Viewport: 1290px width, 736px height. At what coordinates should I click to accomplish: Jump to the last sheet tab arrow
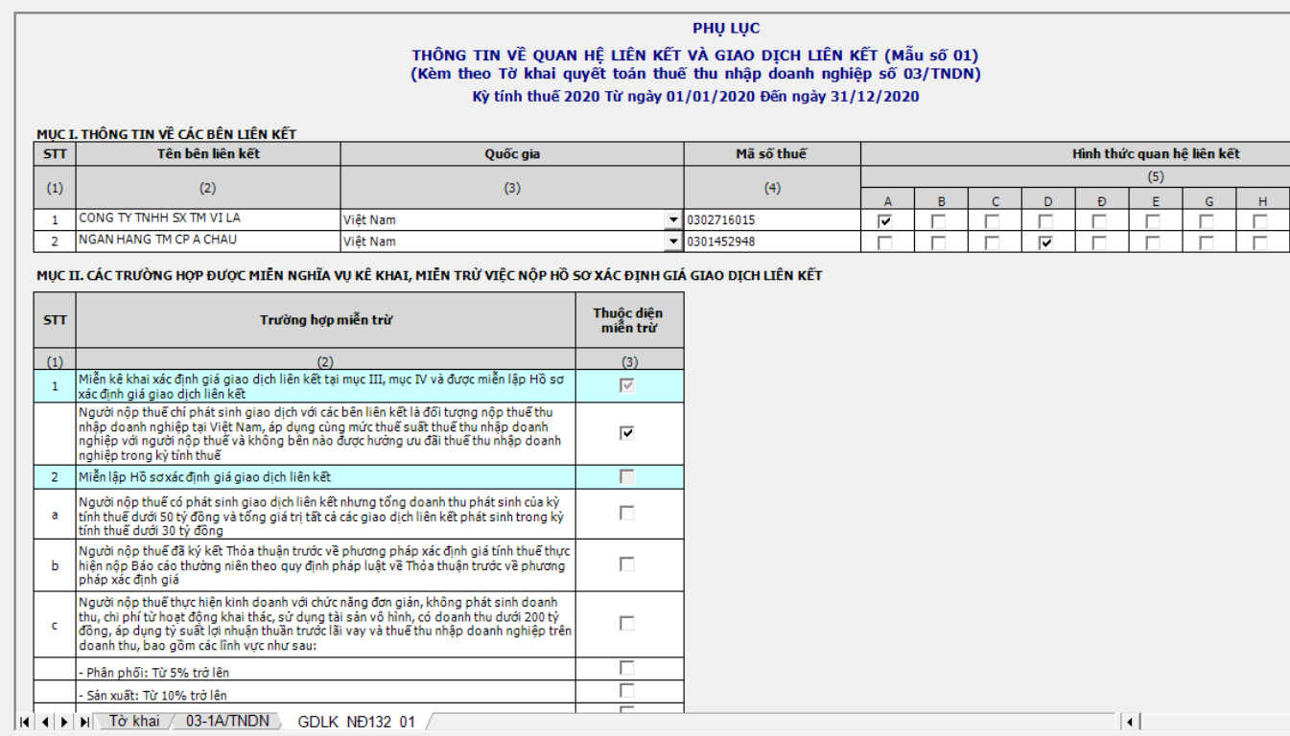[85, 722]
